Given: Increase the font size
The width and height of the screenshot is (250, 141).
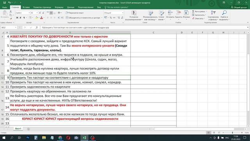Looking at the screenshot, I should pos(40,13).
